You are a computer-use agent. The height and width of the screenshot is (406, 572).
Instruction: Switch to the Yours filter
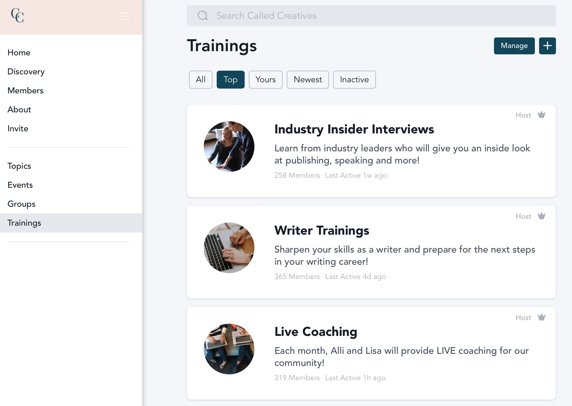coord(265,80)
